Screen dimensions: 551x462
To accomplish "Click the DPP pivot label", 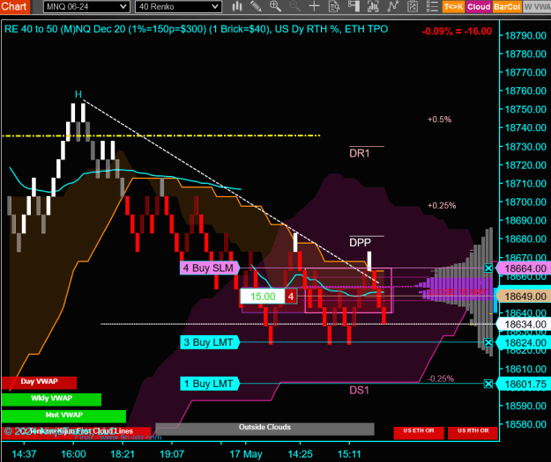I will [x=360, y=242].
